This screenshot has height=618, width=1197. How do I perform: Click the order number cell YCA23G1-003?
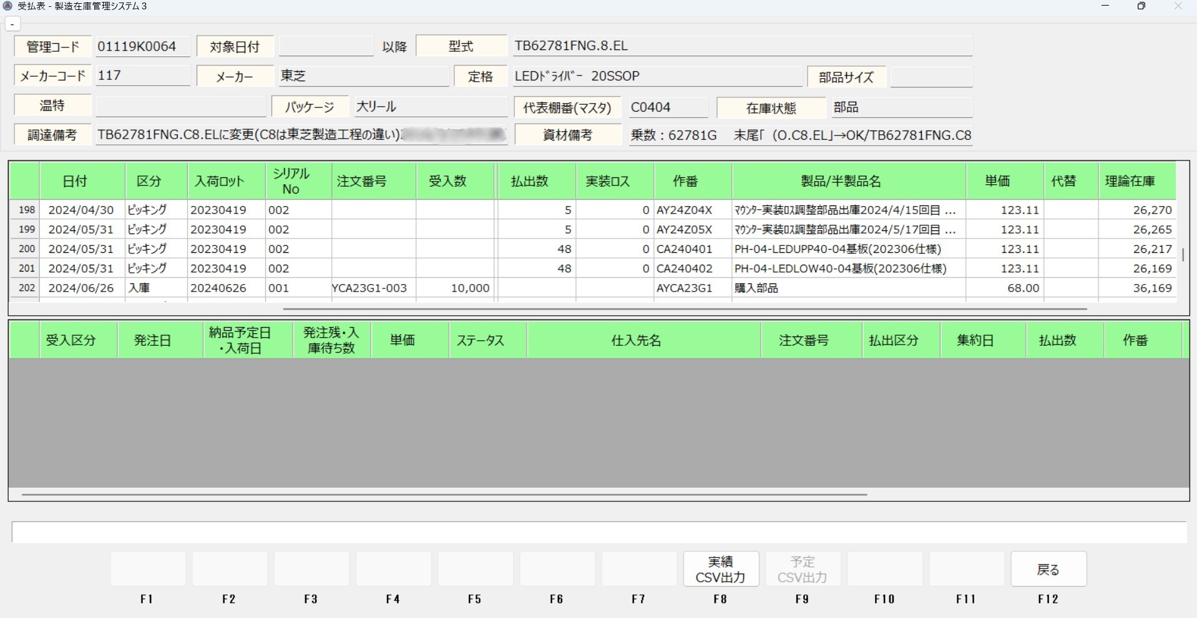pos(369,288)
